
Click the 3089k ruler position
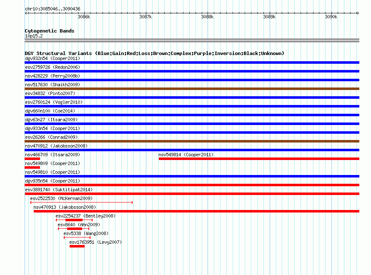tap(269, 17)
